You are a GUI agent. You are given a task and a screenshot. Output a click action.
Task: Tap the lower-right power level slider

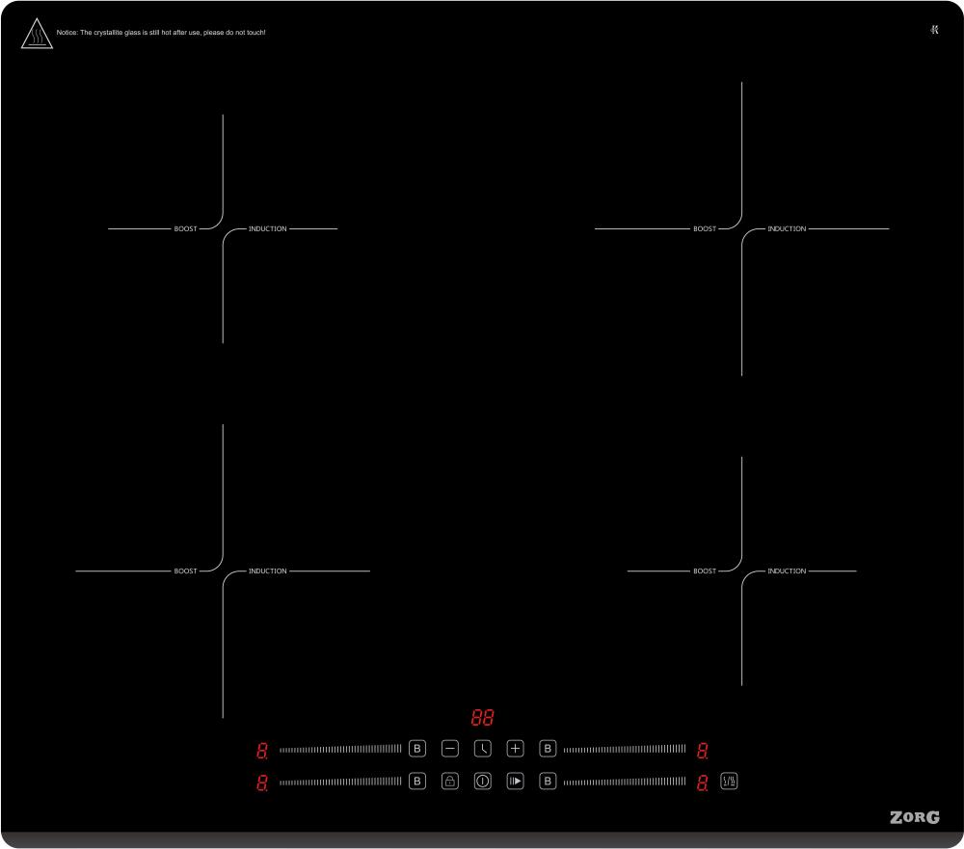[x=625, y=782]
